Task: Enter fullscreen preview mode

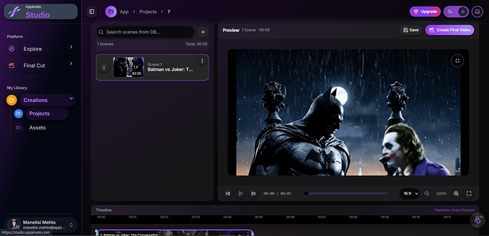Action: (469, 193)
